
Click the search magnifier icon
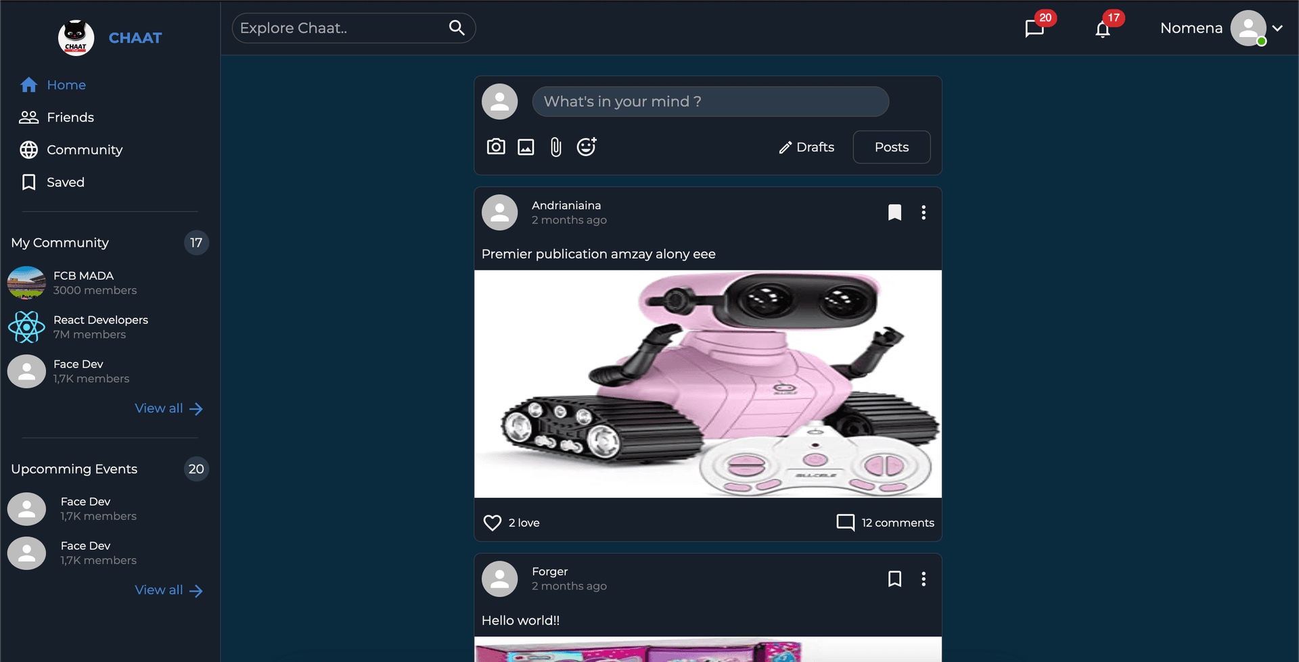tap(457, 28)
